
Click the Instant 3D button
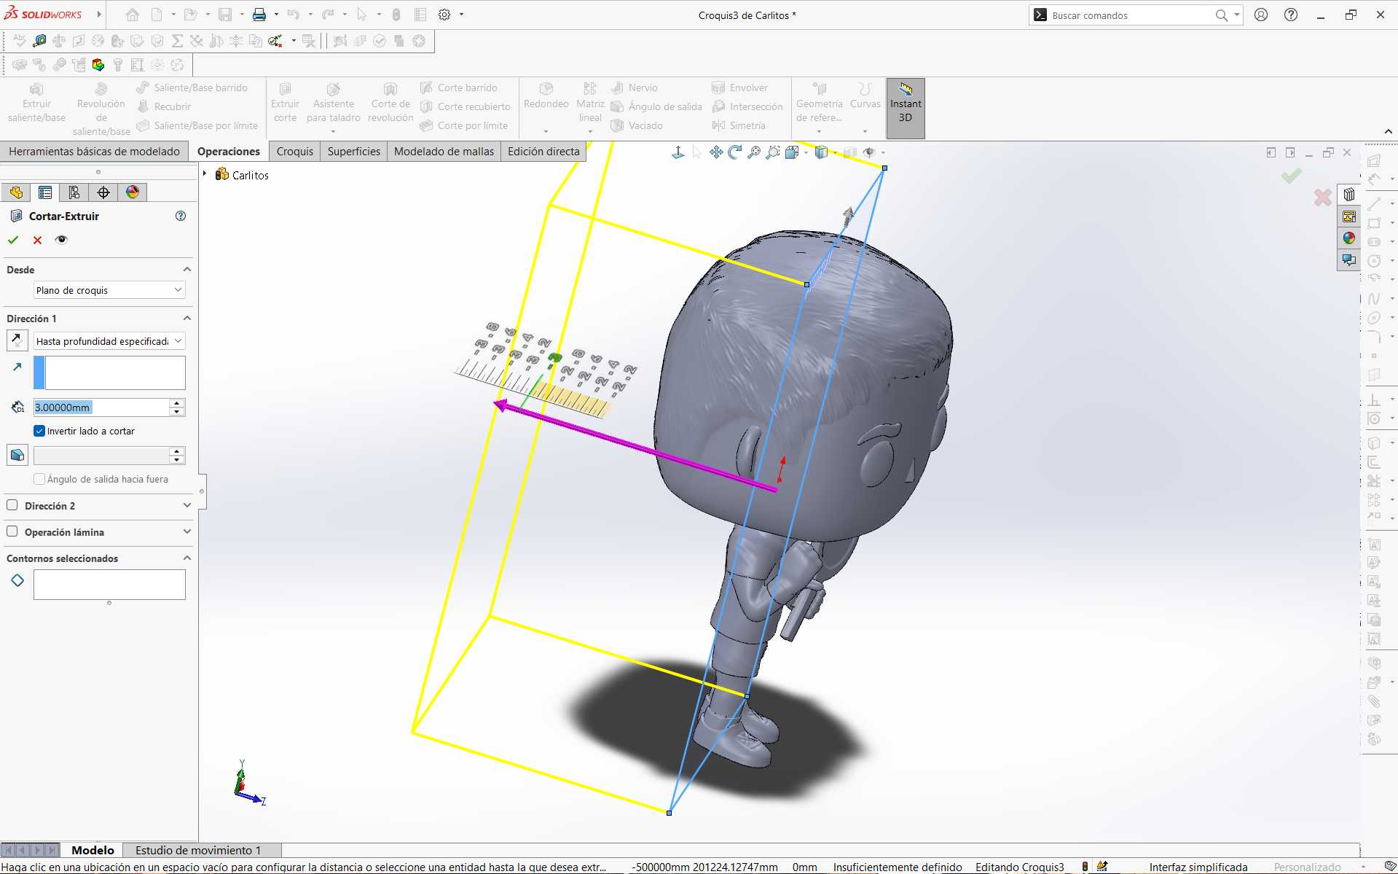(906, 108)
